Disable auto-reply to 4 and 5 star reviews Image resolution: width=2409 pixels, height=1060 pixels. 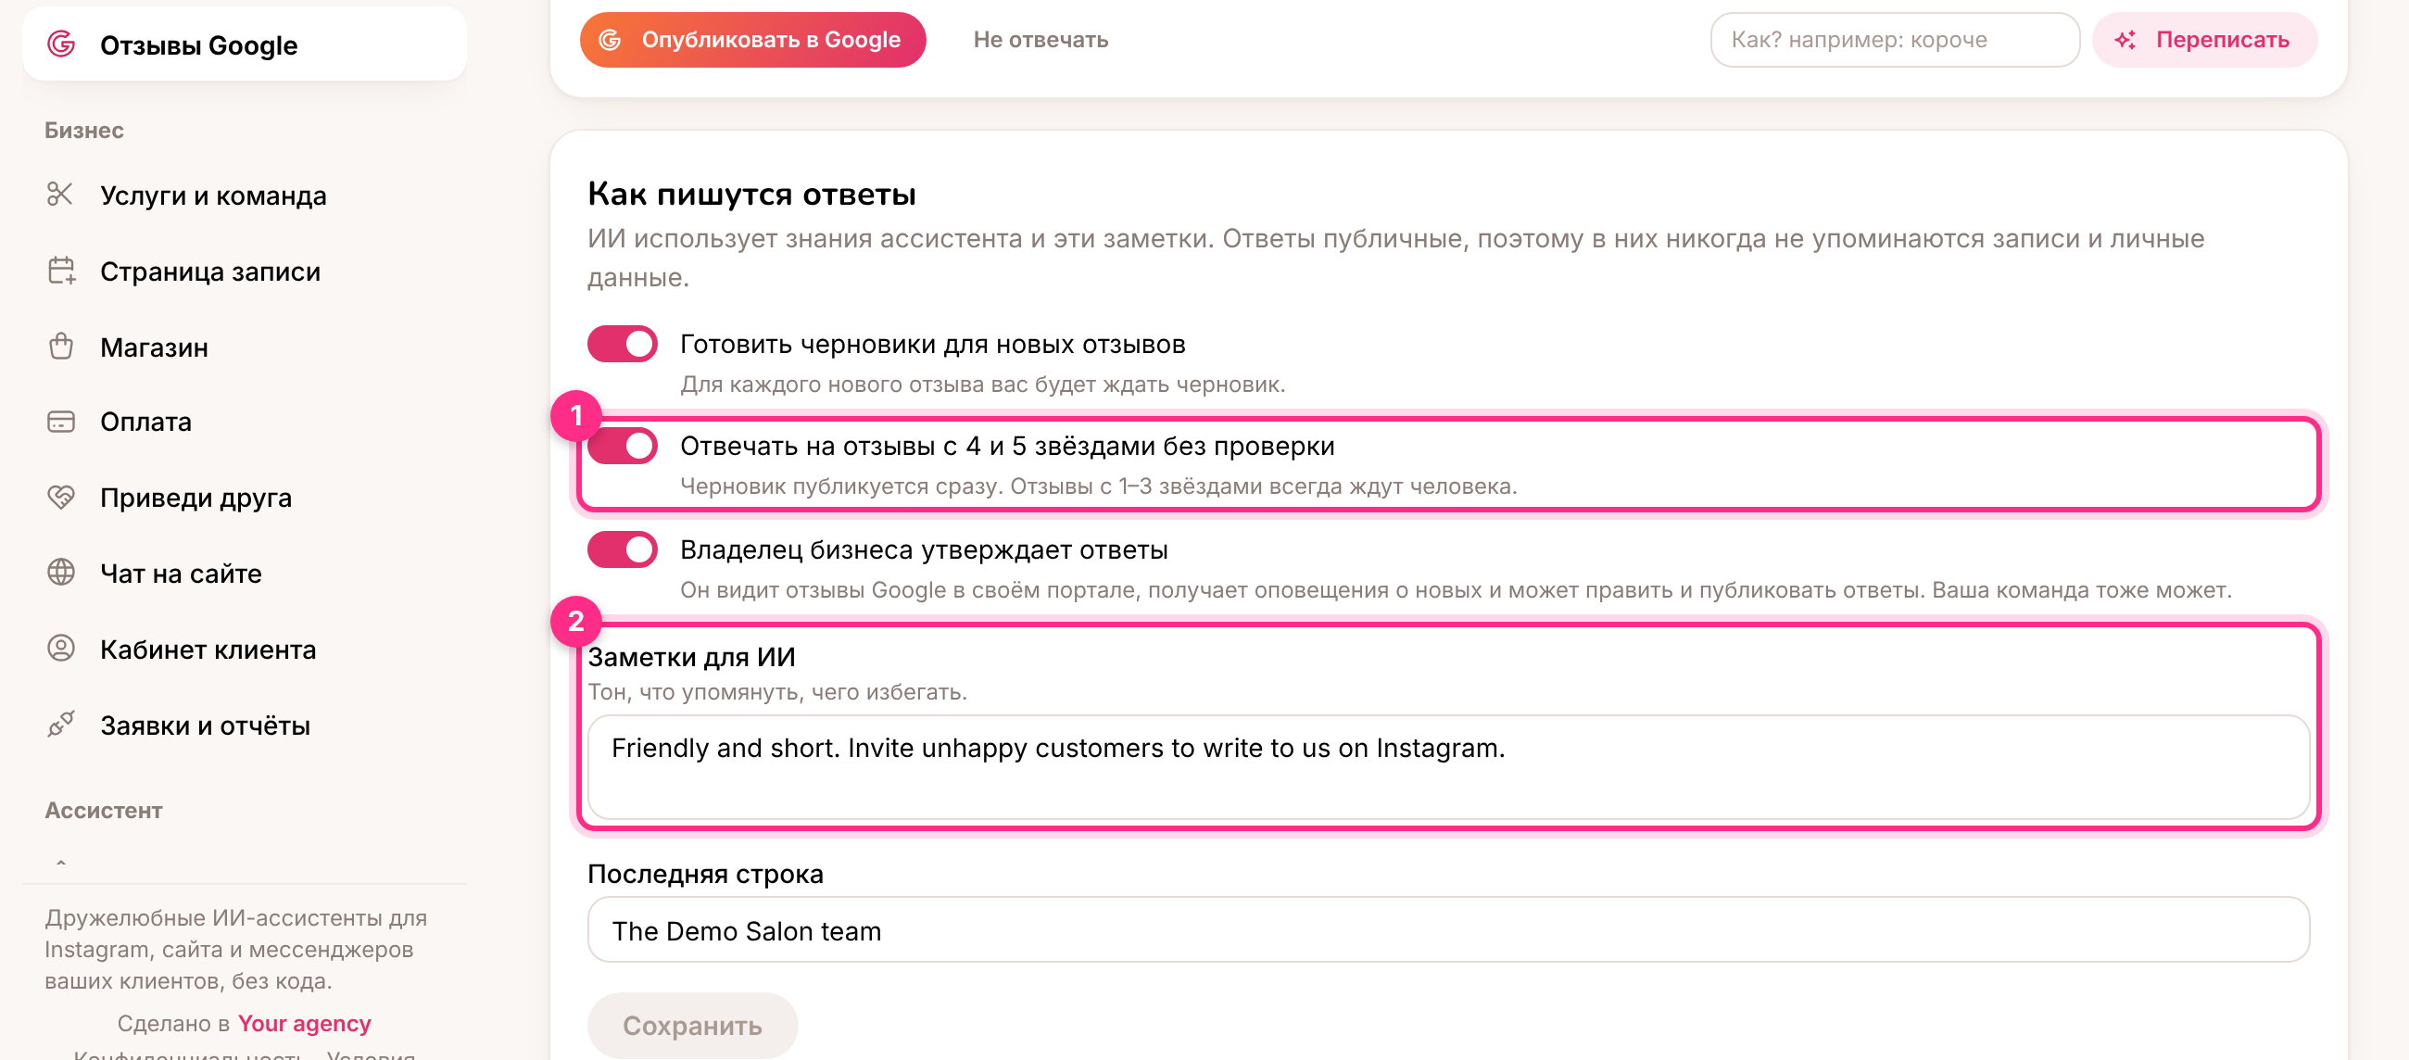point(622,447)
